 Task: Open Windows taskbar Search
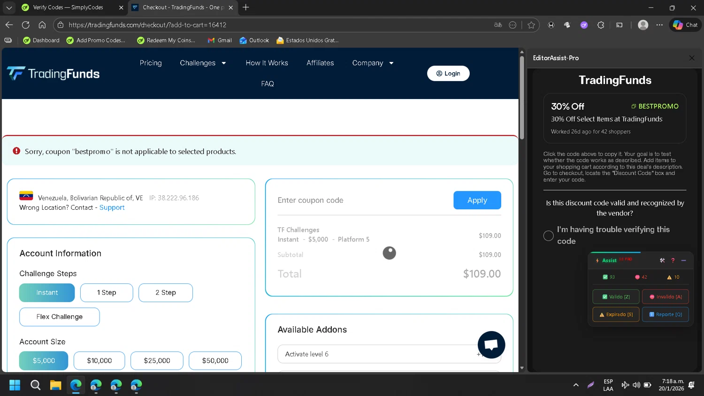(x=35, y=385)
